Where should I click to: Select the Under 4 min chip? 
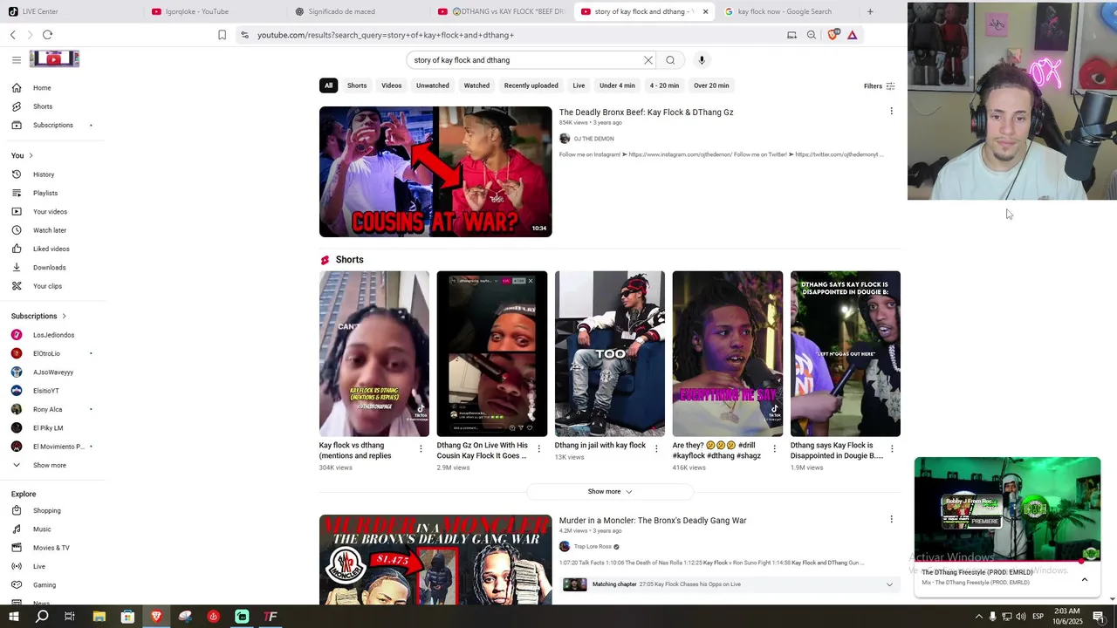click(x=617, y=85)
